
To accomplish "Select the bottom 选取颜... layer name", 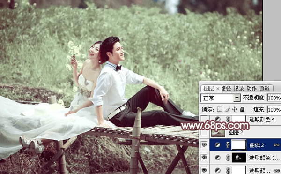I will 259,170.
